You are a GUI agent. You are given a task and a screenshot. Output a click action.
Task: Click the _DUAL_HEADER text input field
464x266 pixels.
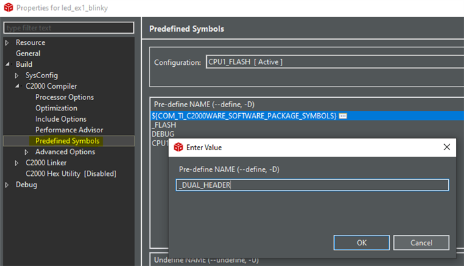[x=312, y=185]
